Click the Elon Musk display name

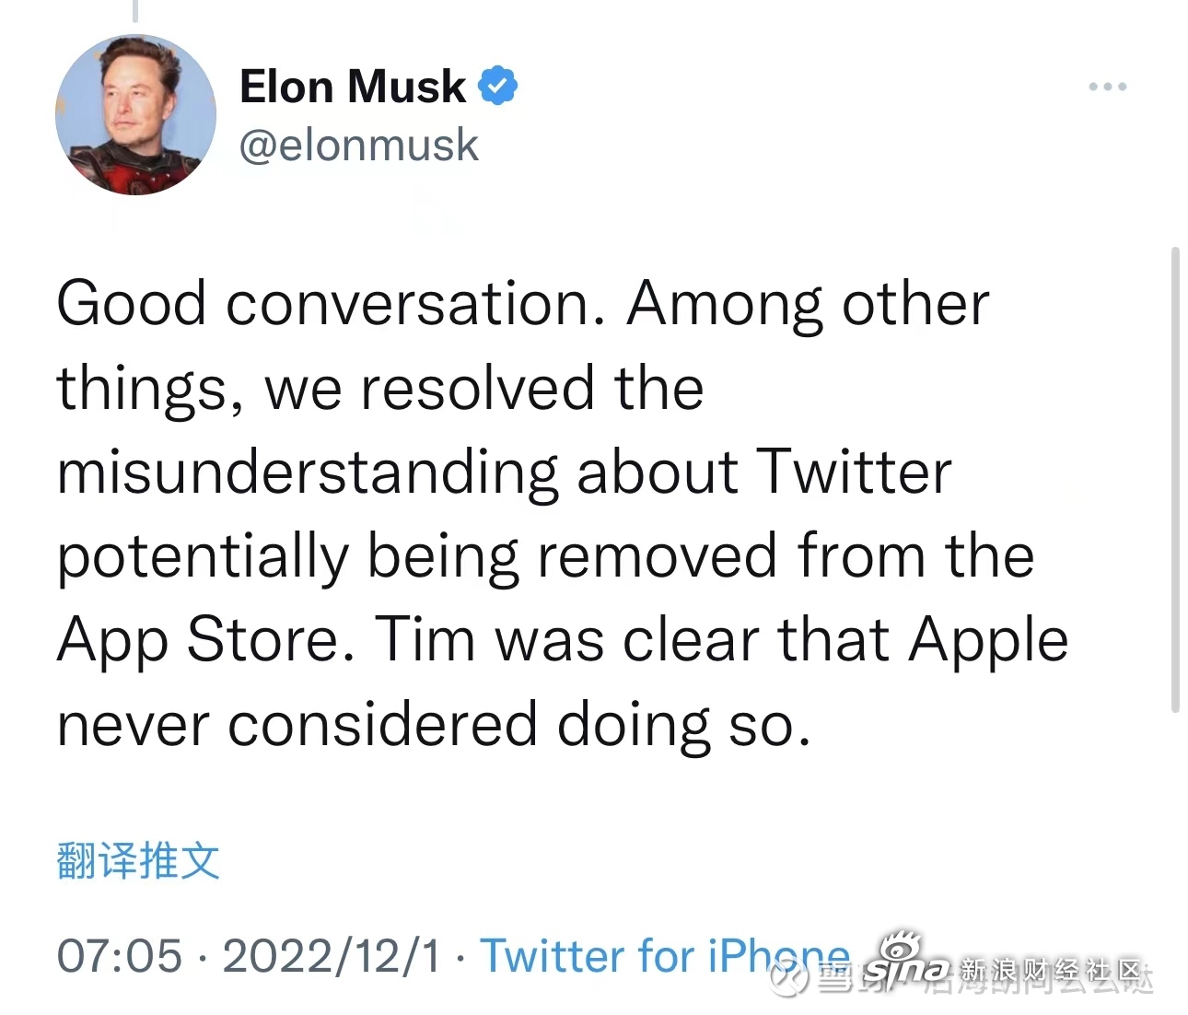point(353,87)
